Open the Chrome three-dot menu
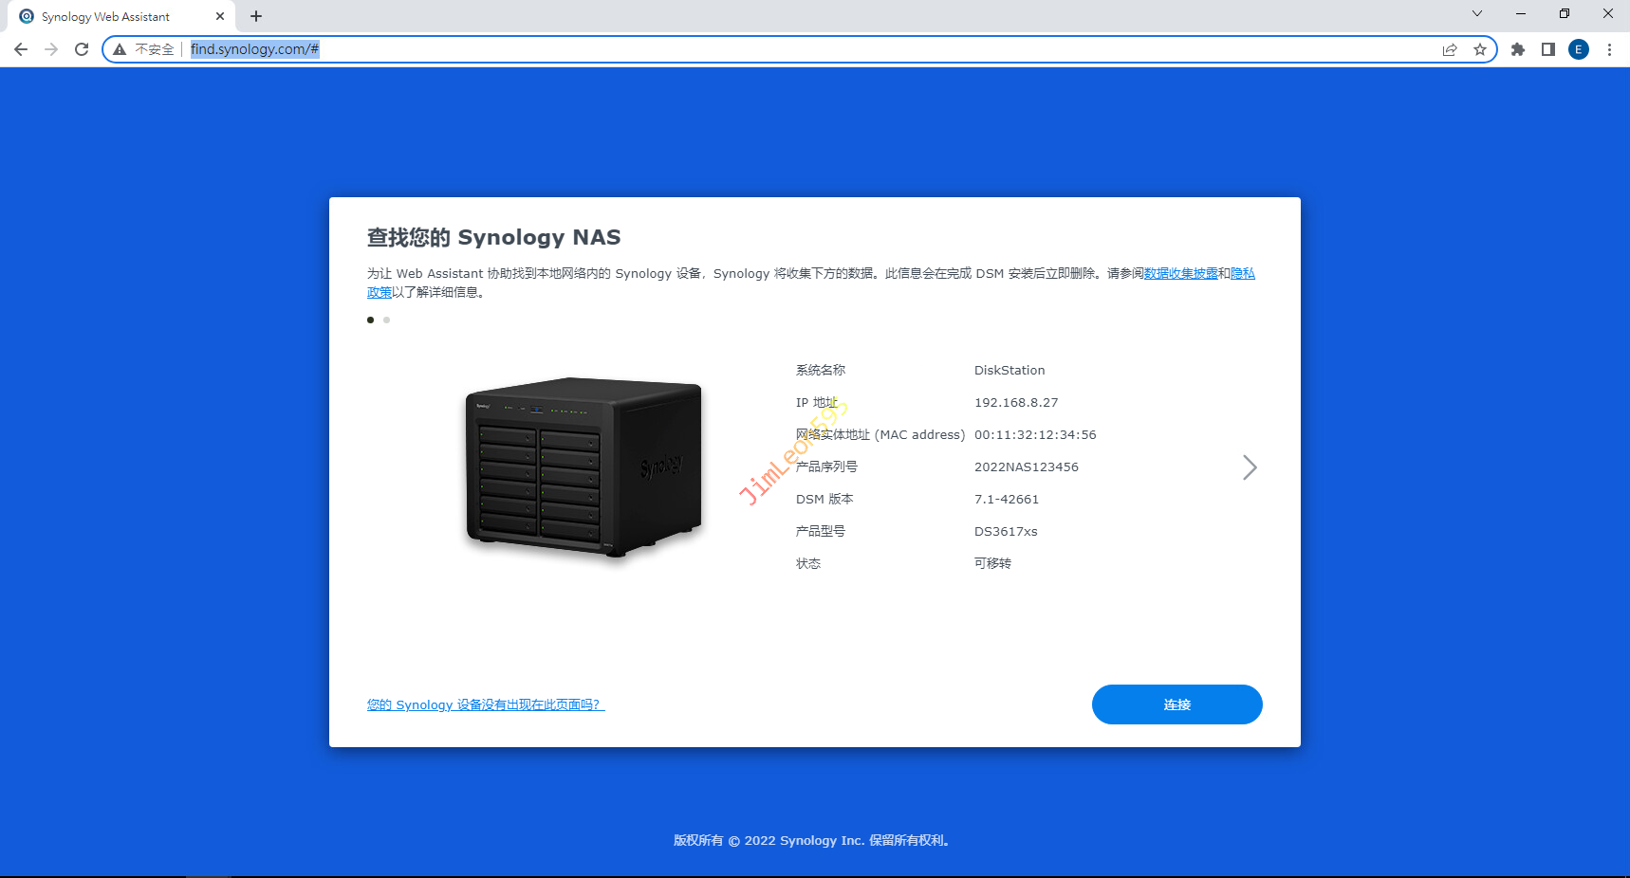This screenshot has height=878, width=1630. tap(1609, 49)
